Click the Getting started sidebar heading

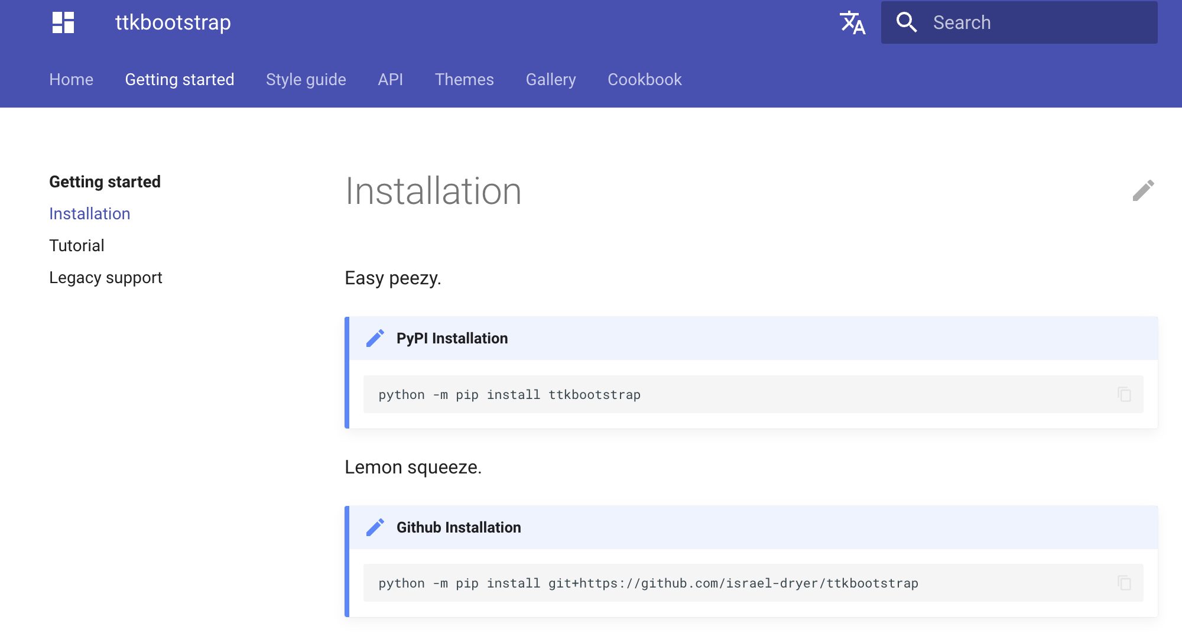pos(105,181)
